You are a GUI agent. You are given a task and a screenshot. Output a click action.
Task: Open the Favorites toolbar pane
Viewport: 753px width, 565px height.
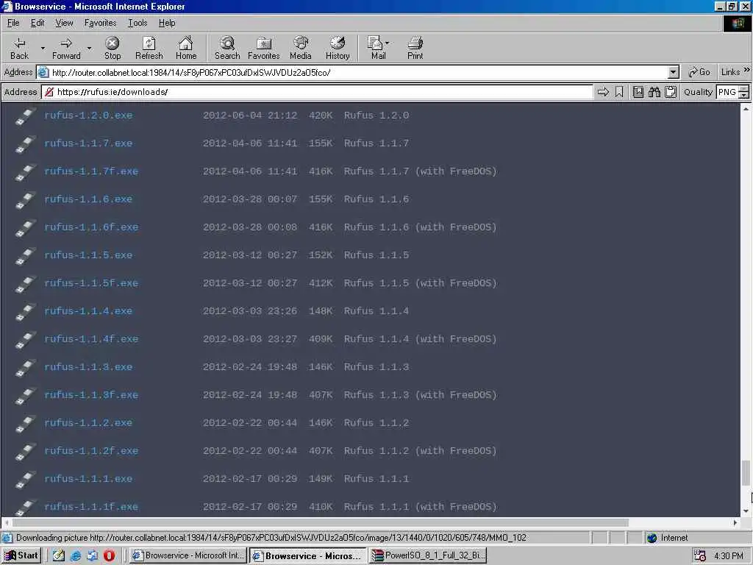[264, 49]
